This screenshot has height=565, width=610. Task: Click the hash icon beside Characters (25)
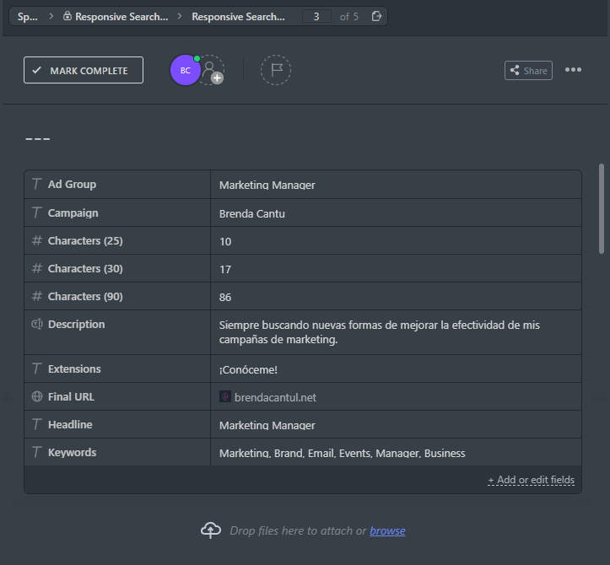(36, 241)
